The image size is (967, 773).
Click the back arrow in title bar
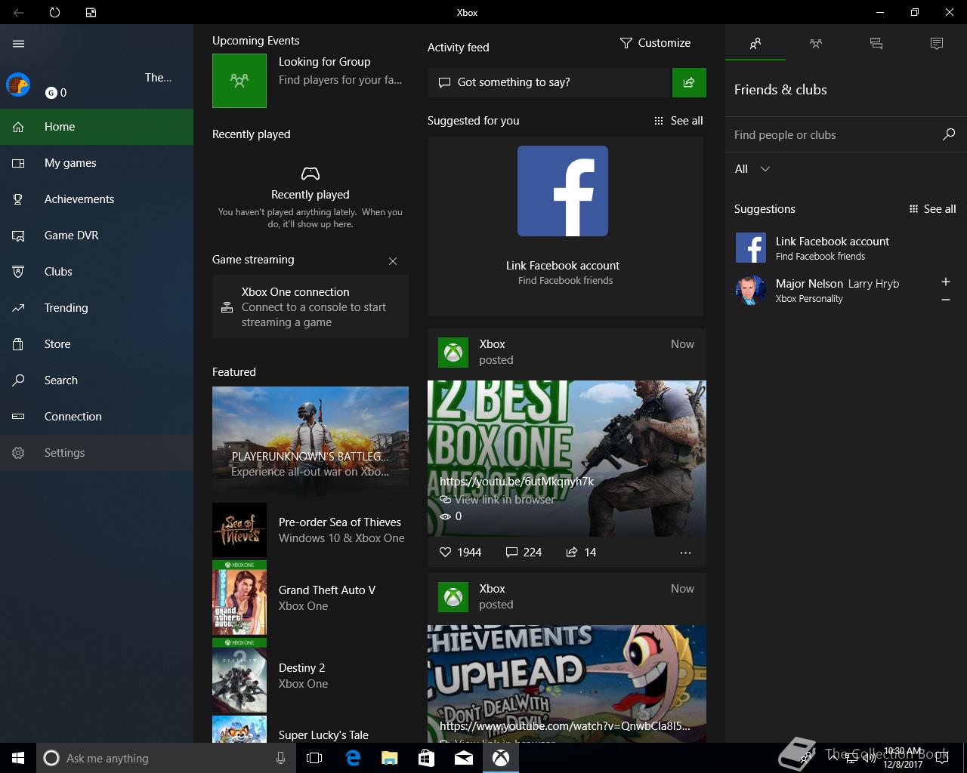19,12
